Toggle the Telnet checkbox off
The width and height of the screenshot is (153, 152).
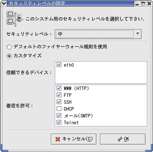59,122
